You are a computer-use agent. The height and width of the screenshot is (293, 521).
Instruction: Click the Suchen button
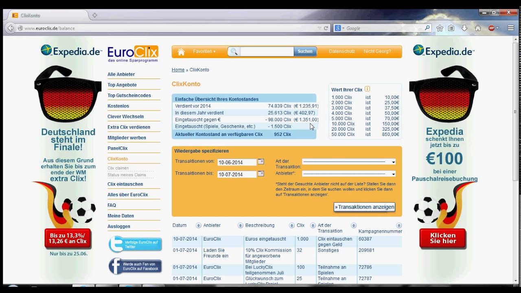pyautogui.click(x=305, y=52)
